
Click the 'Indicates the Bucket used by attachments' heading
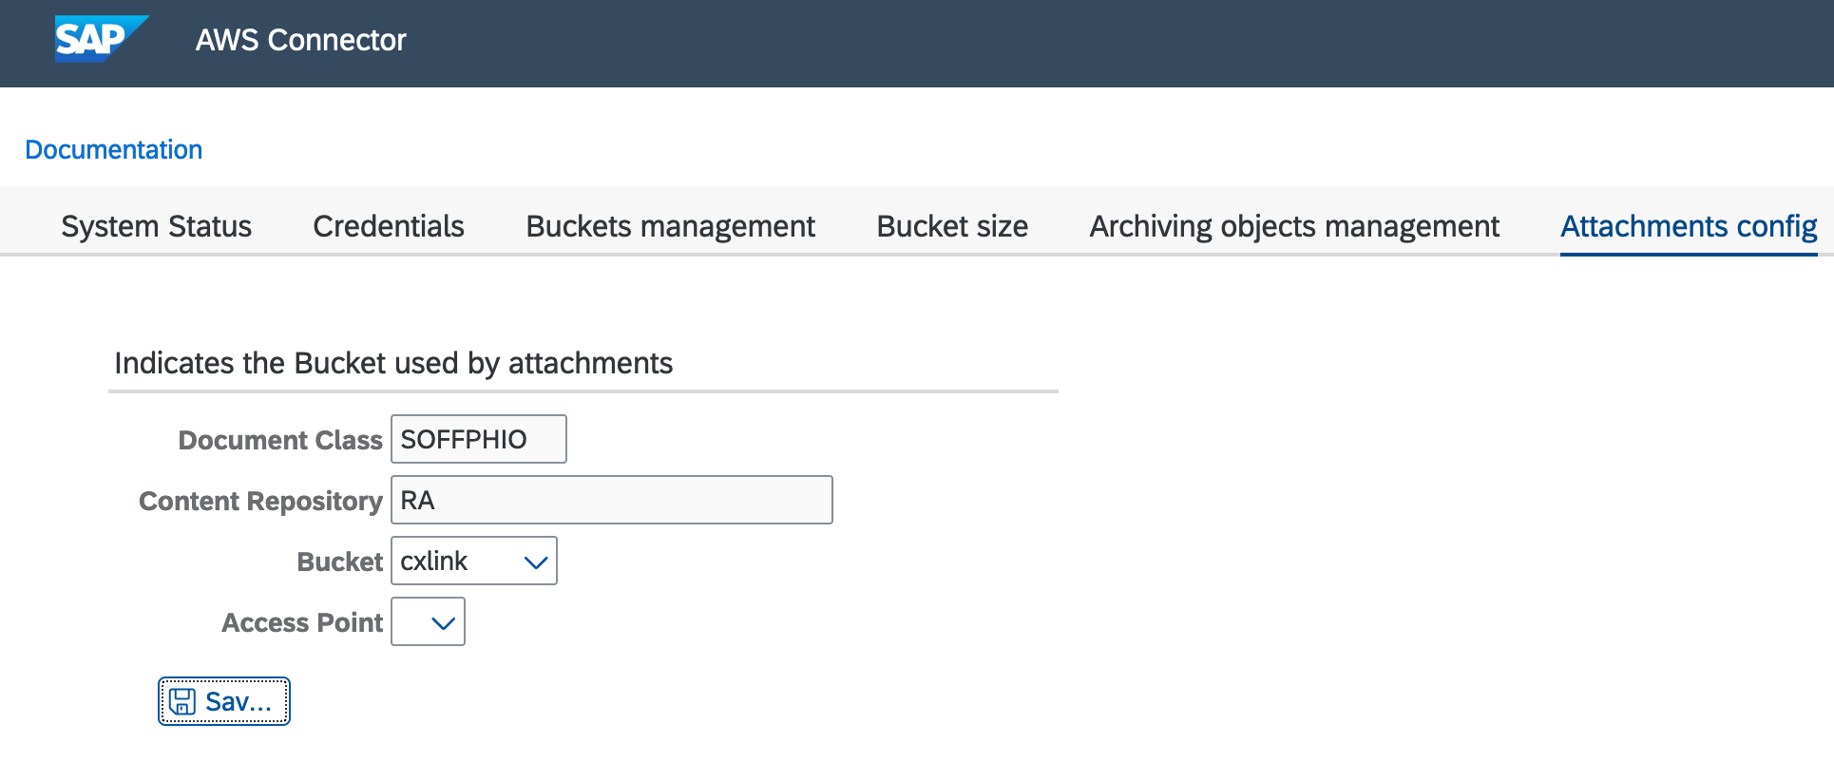[x=393, y=363]
